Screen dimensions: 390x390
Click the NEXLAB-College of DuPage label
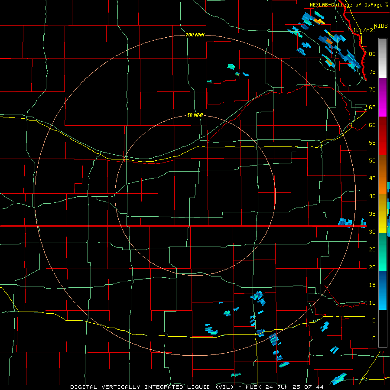[x=346, y=5]
